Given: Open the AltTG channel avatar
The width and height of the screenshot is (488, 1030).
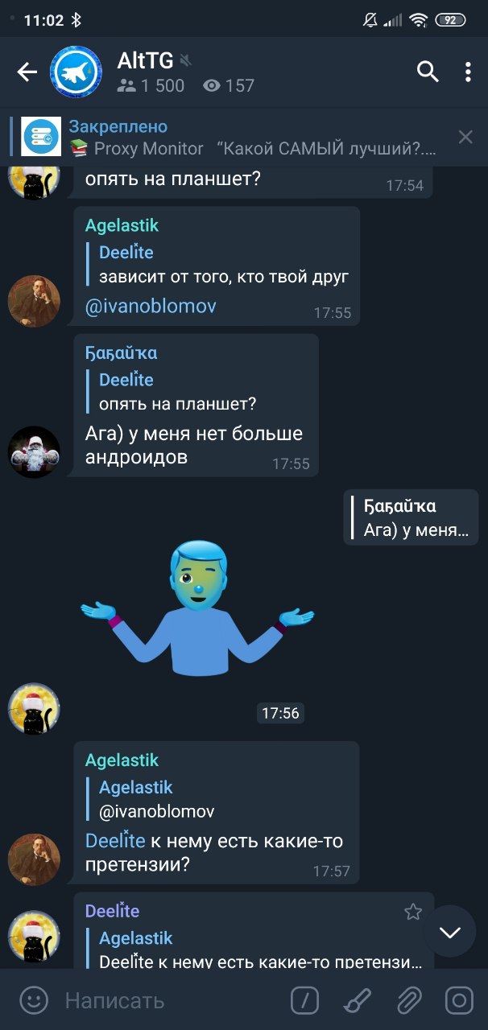Looking at the screenshot, I should click(77, 72).
